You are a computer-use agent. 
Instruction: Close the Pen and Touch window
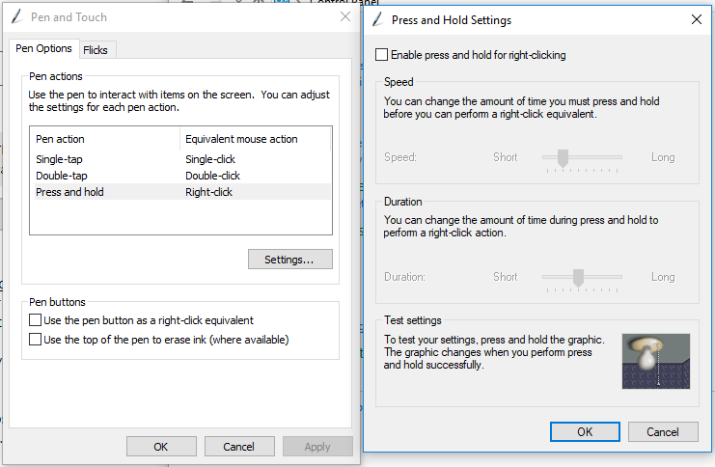point(345,16)
